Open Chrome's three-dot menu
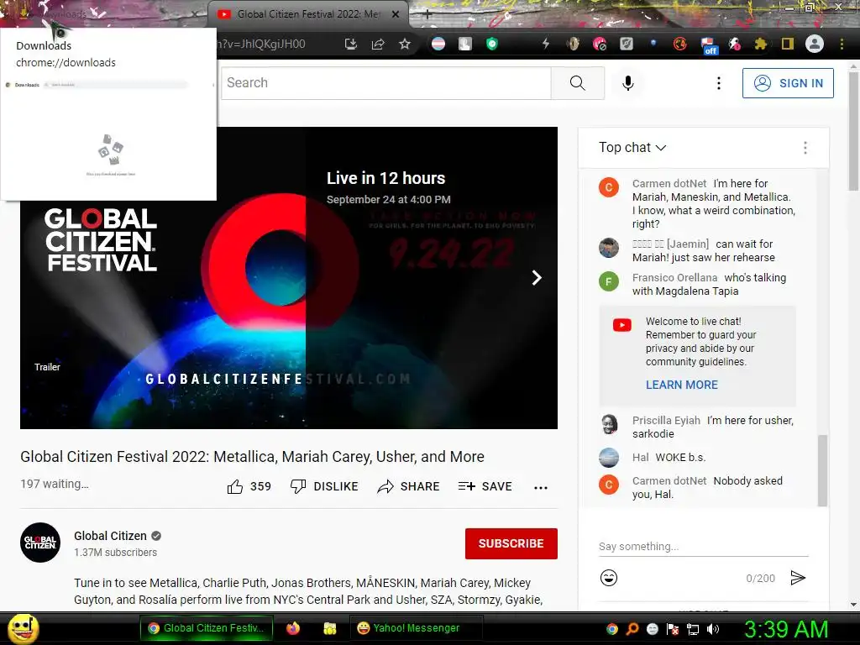The width and height of the screenshot is (860, 645). tap(842, 44)
